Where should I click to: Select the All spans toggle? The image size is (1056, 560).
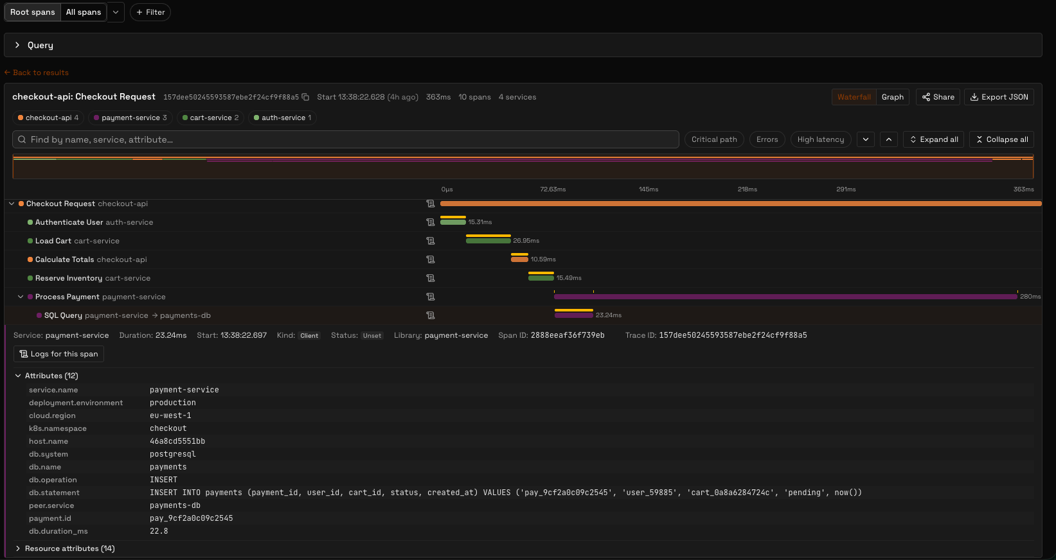point(84,12)
